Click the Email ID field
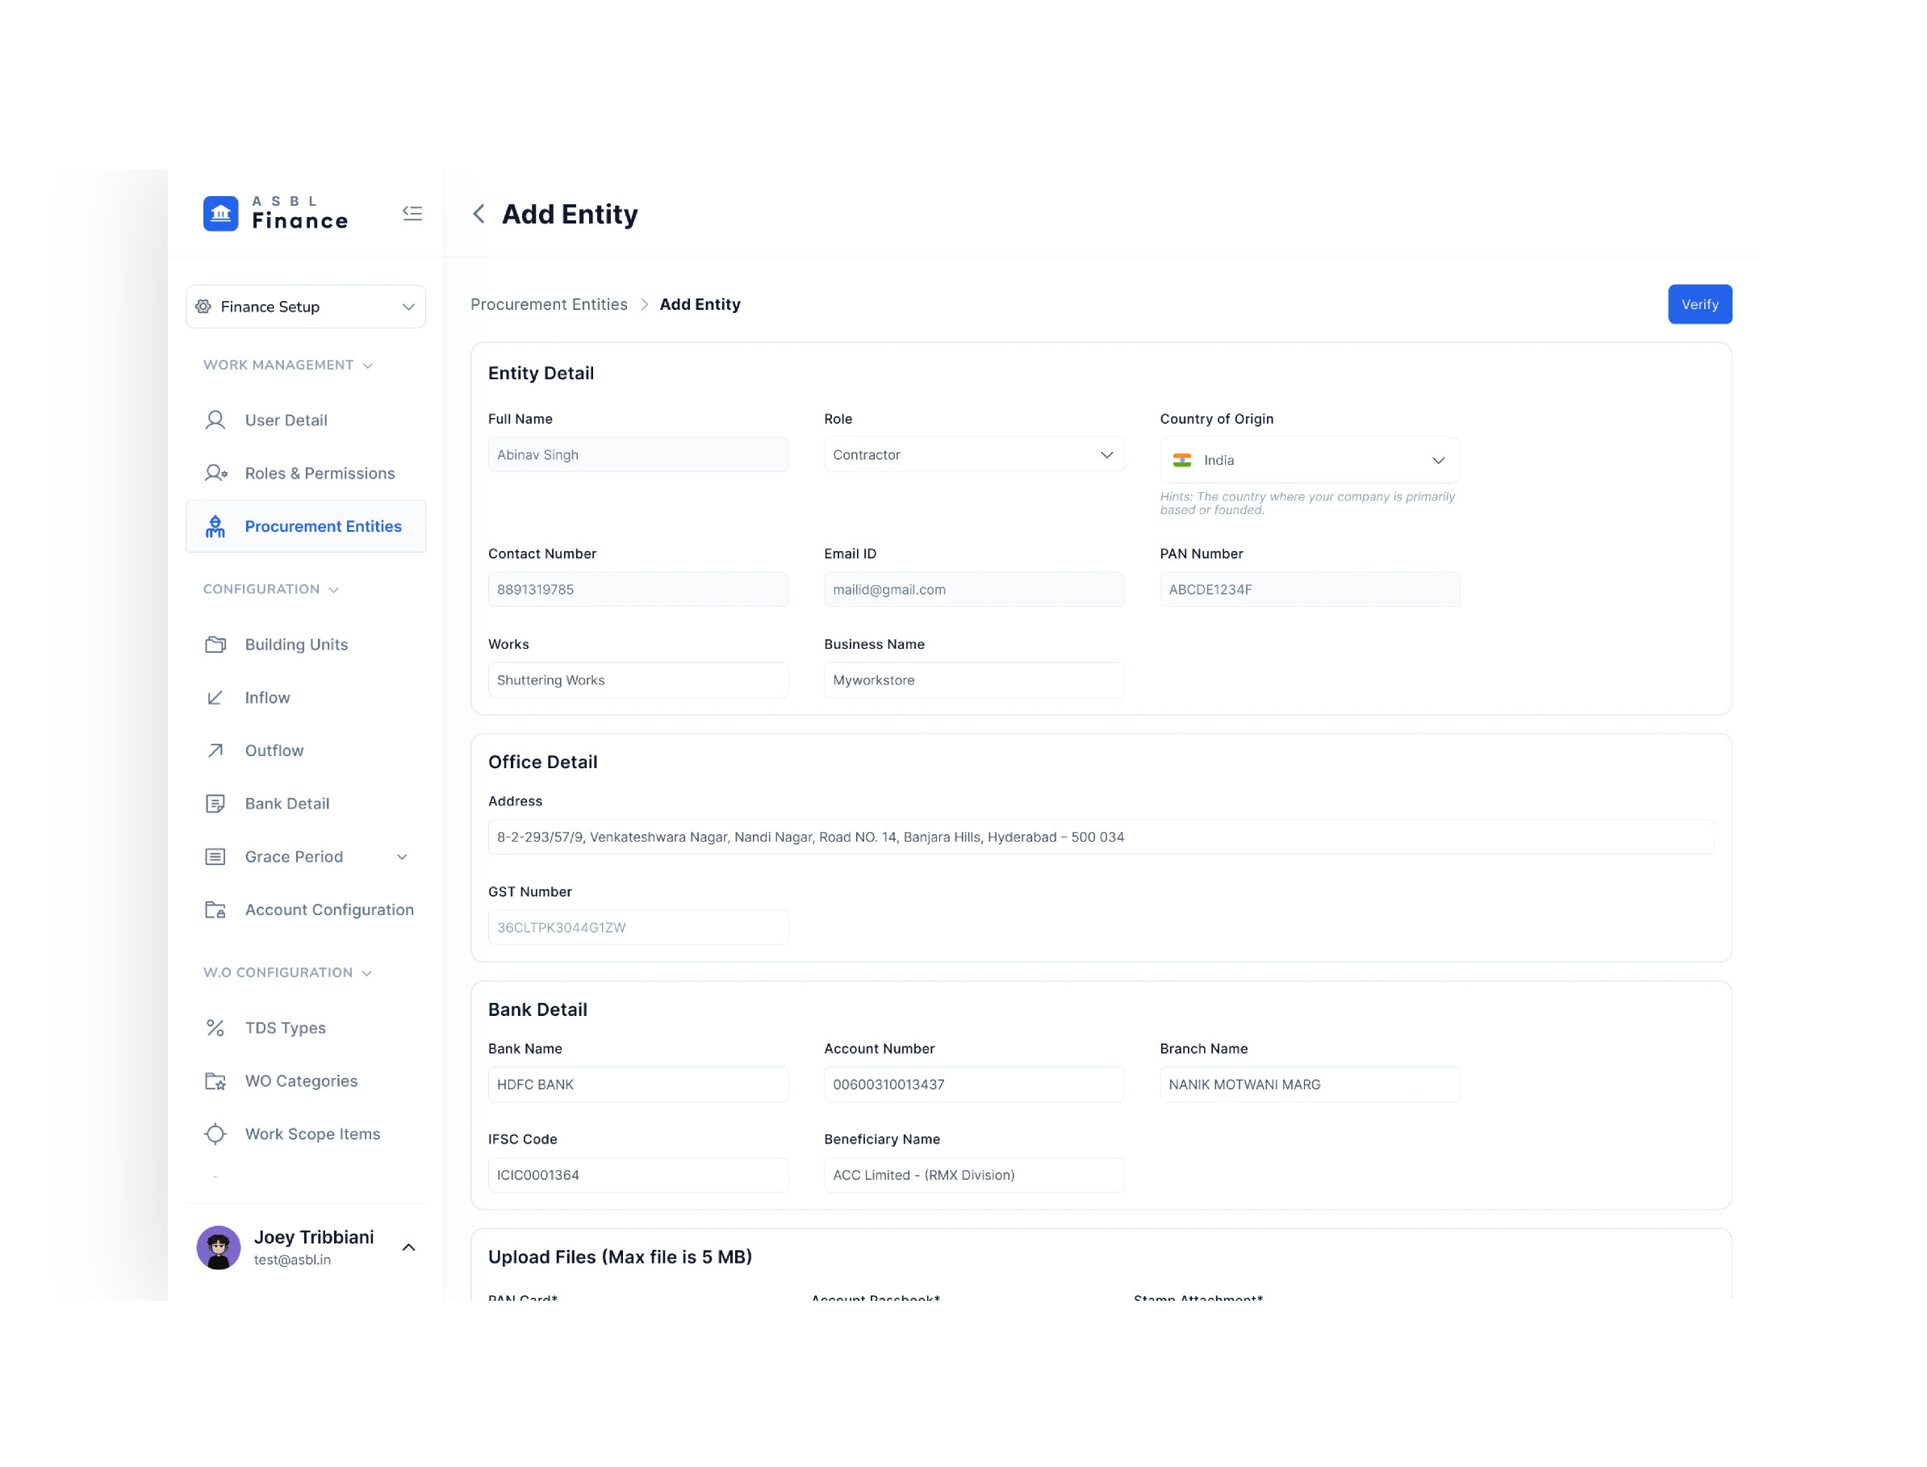The height and width of the screenshot is (1467, 1927). click(x=973, y=589)
